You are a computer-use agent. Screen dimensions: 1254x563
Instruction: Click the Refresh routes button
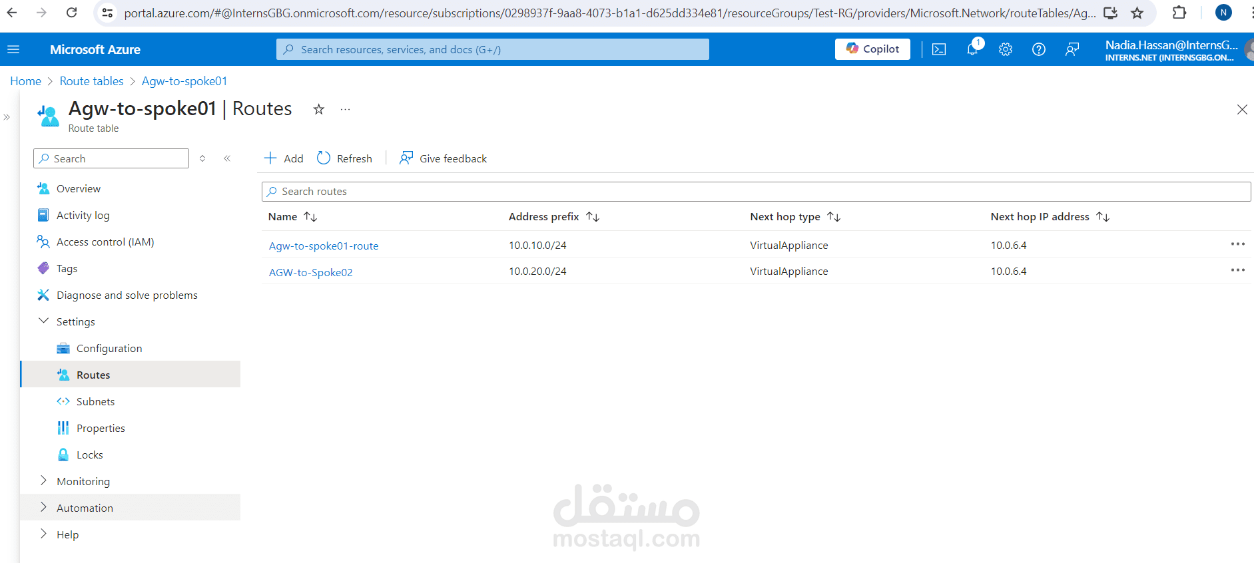[344, 158]
